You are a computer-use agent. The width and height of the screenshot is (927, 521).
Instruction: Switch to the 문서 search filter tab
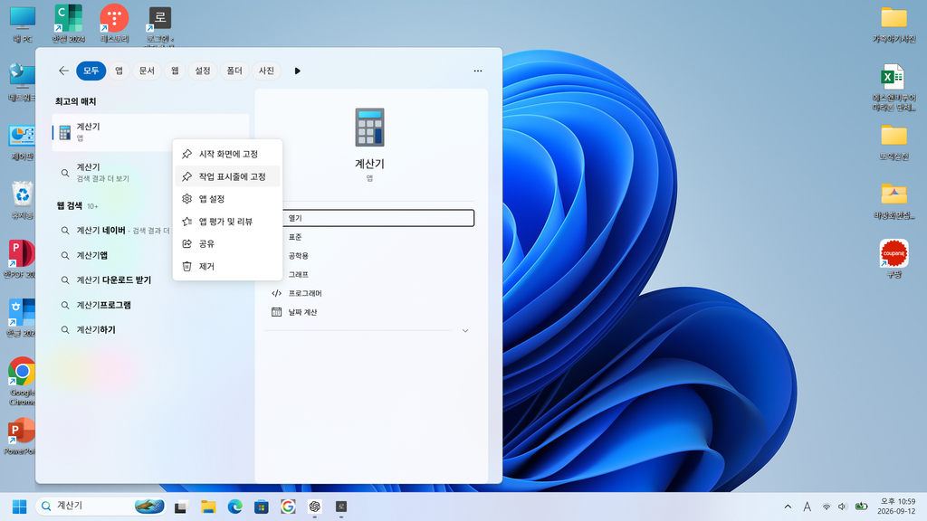pyautogui.click(x=147, y=71)
